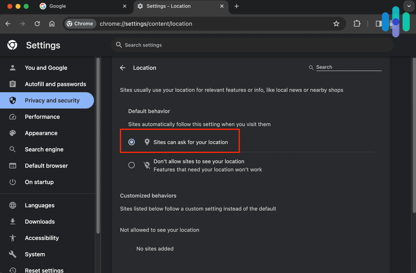Select 'Sites can ask for your location'
Image resolution: width=416 pixels, height=273 pixels.
point(131,141)
